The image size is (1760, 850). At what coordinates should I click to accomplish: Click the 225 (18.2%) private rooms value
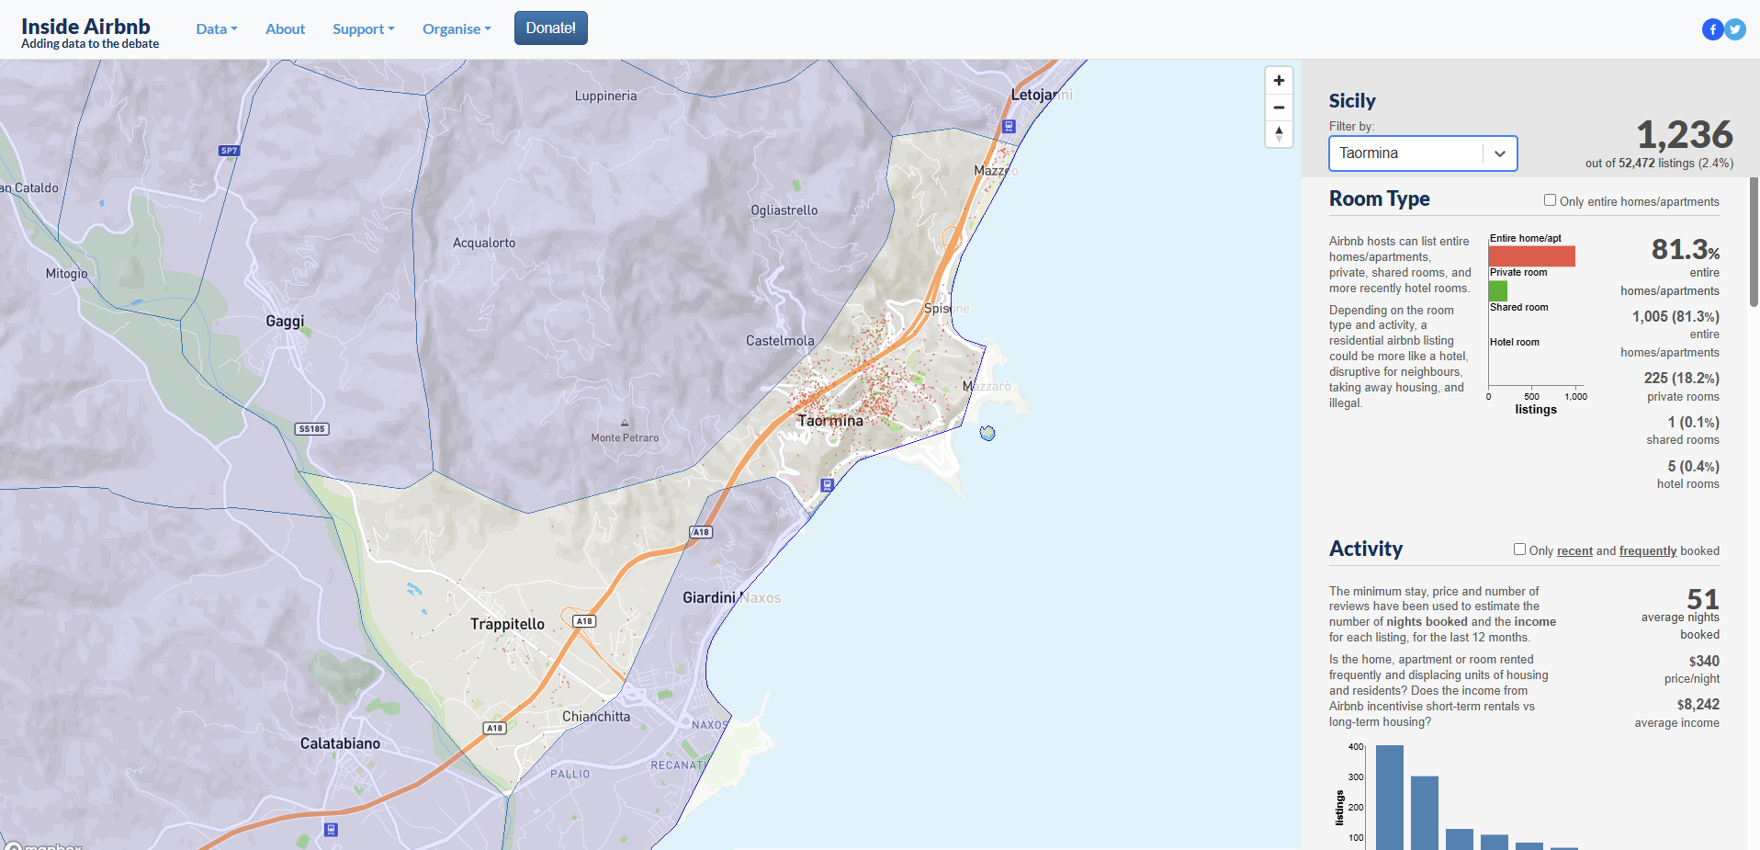[1681, 379]
